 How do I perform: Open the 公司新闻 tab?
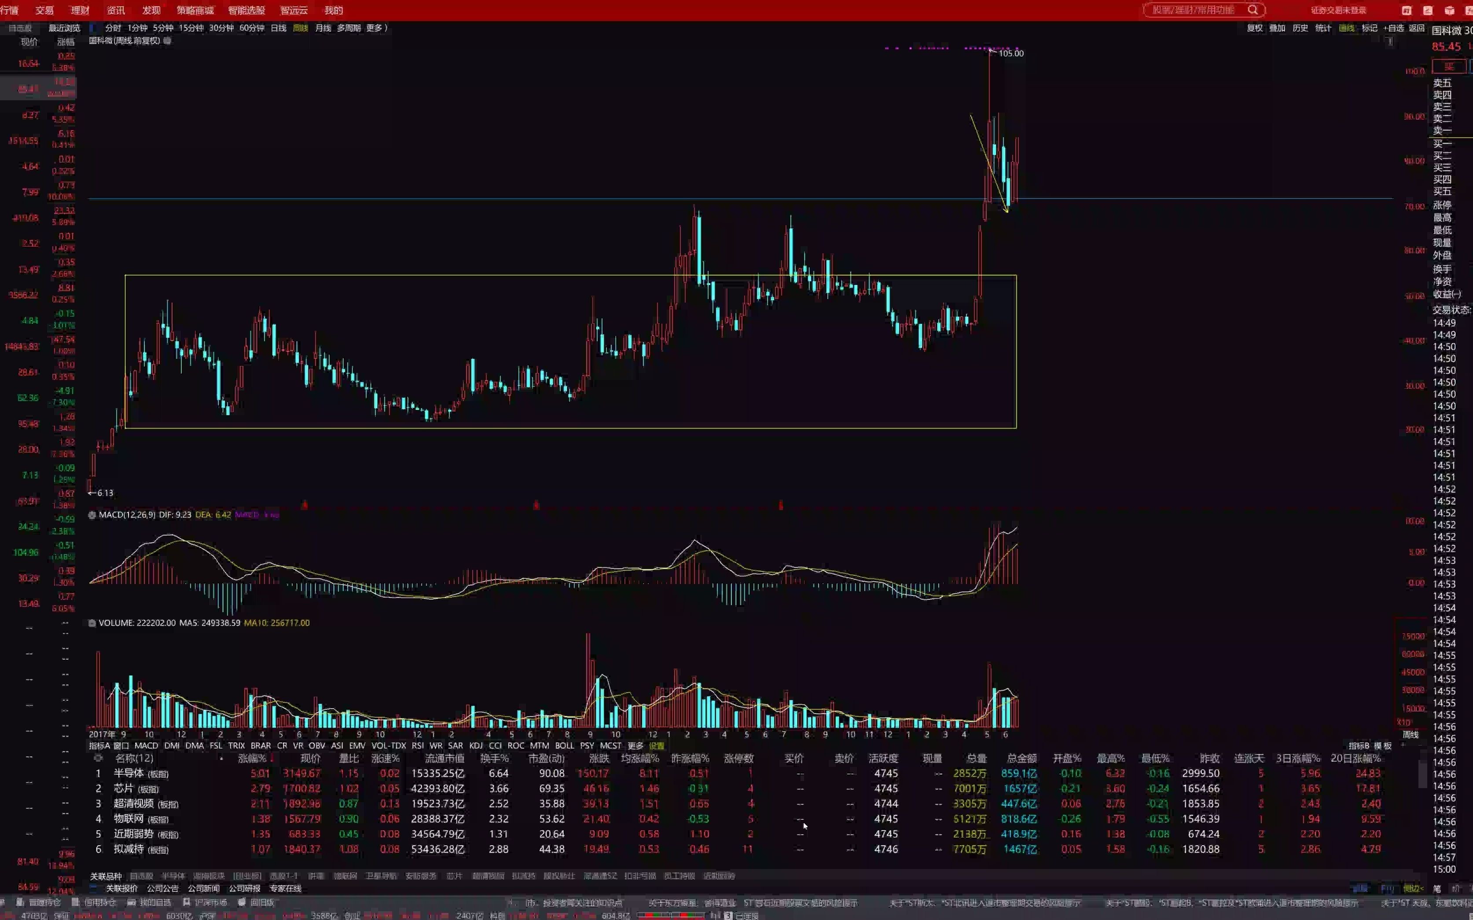pos(203,888)
